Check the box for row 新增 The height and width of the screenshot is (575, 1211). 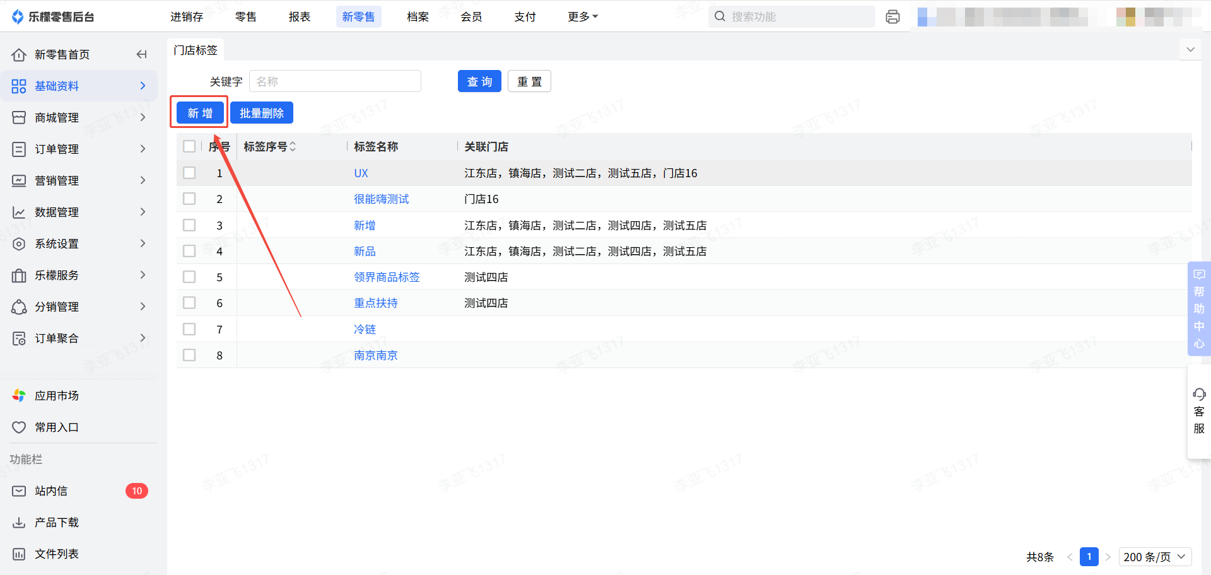tap(189, 225)
